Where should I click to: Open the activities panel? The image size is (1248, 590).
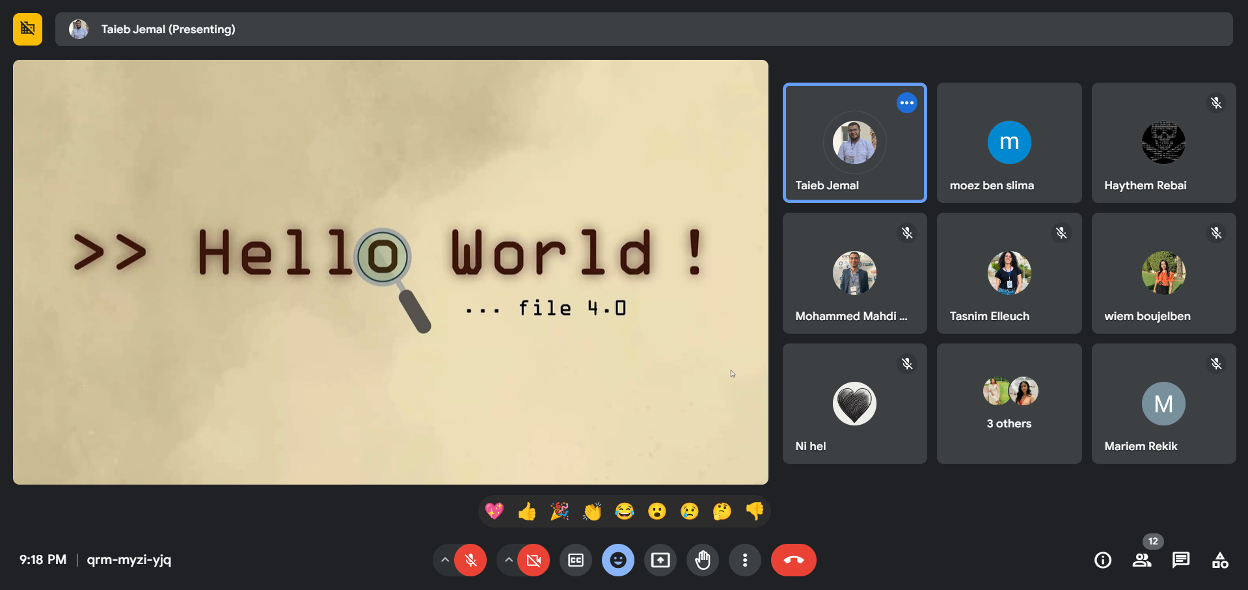(x=1220, y=560)
